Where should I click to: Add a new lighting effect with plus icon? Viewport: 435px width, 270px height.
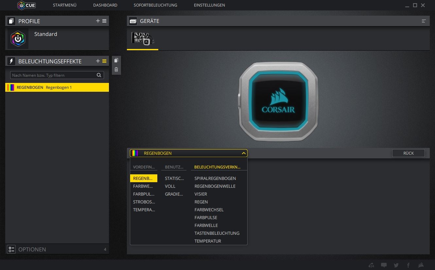(98, 61)
